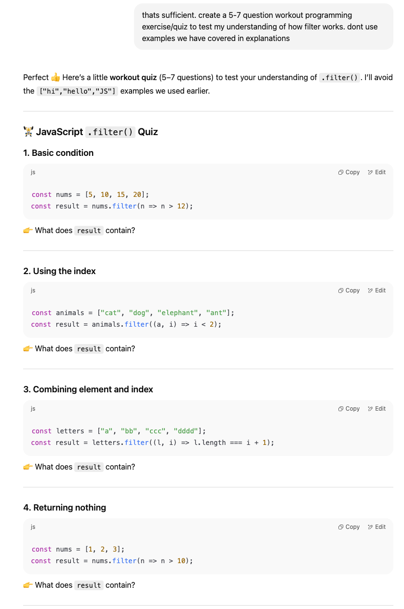Edit the animals filter code snippet
404x609 pixels.
tap(377, 291)
